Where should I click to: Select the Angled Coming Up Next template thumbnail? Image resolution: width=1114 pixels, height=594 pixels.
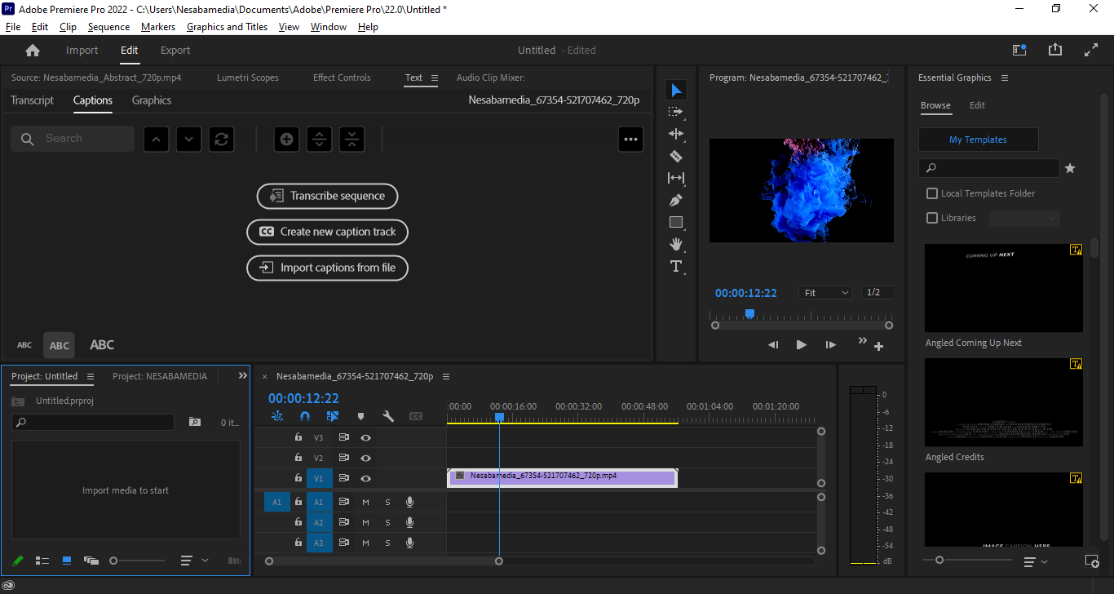[1003, 288]
